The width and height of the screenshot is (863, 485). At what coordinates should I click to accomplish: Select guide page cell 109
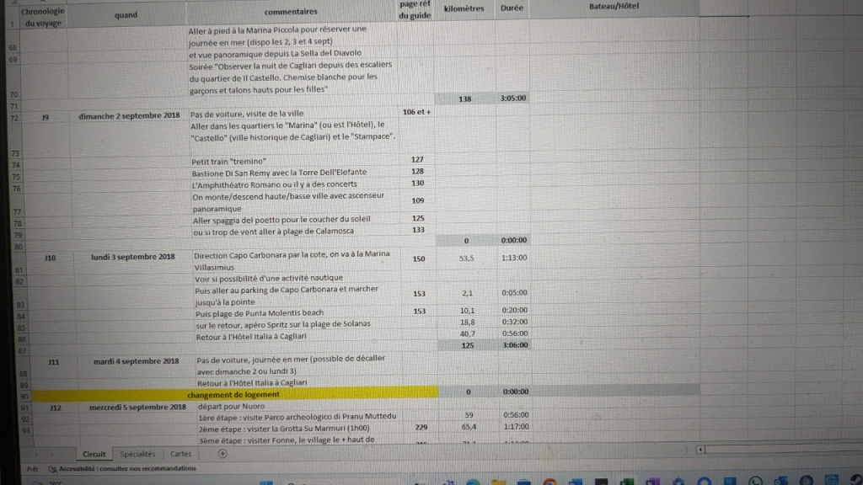click(418, 200)
